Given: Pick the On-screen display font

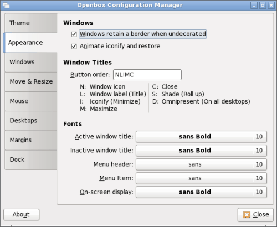Looking at the screenshot, I should click(201, 192).
